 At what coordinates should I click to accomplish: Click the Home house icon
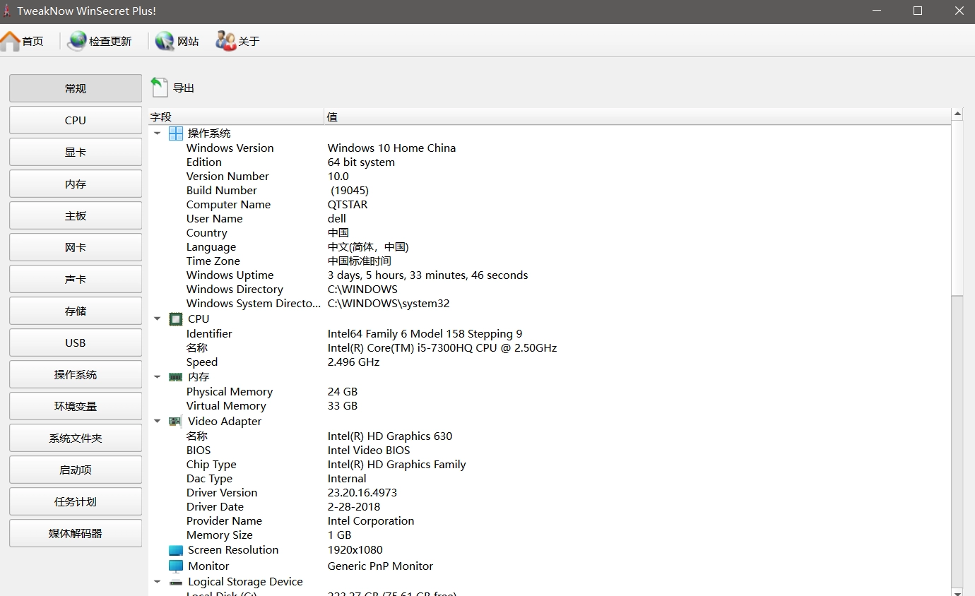click(x=10, y=41)
